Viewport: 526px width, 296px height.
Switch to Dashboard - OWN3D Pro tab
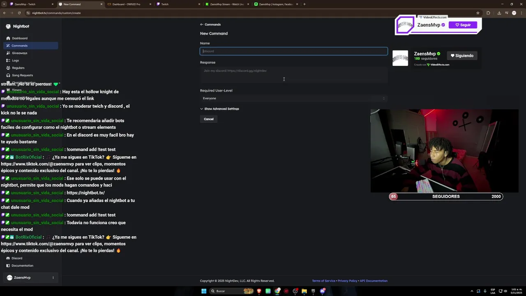click(x=129, y=4)
